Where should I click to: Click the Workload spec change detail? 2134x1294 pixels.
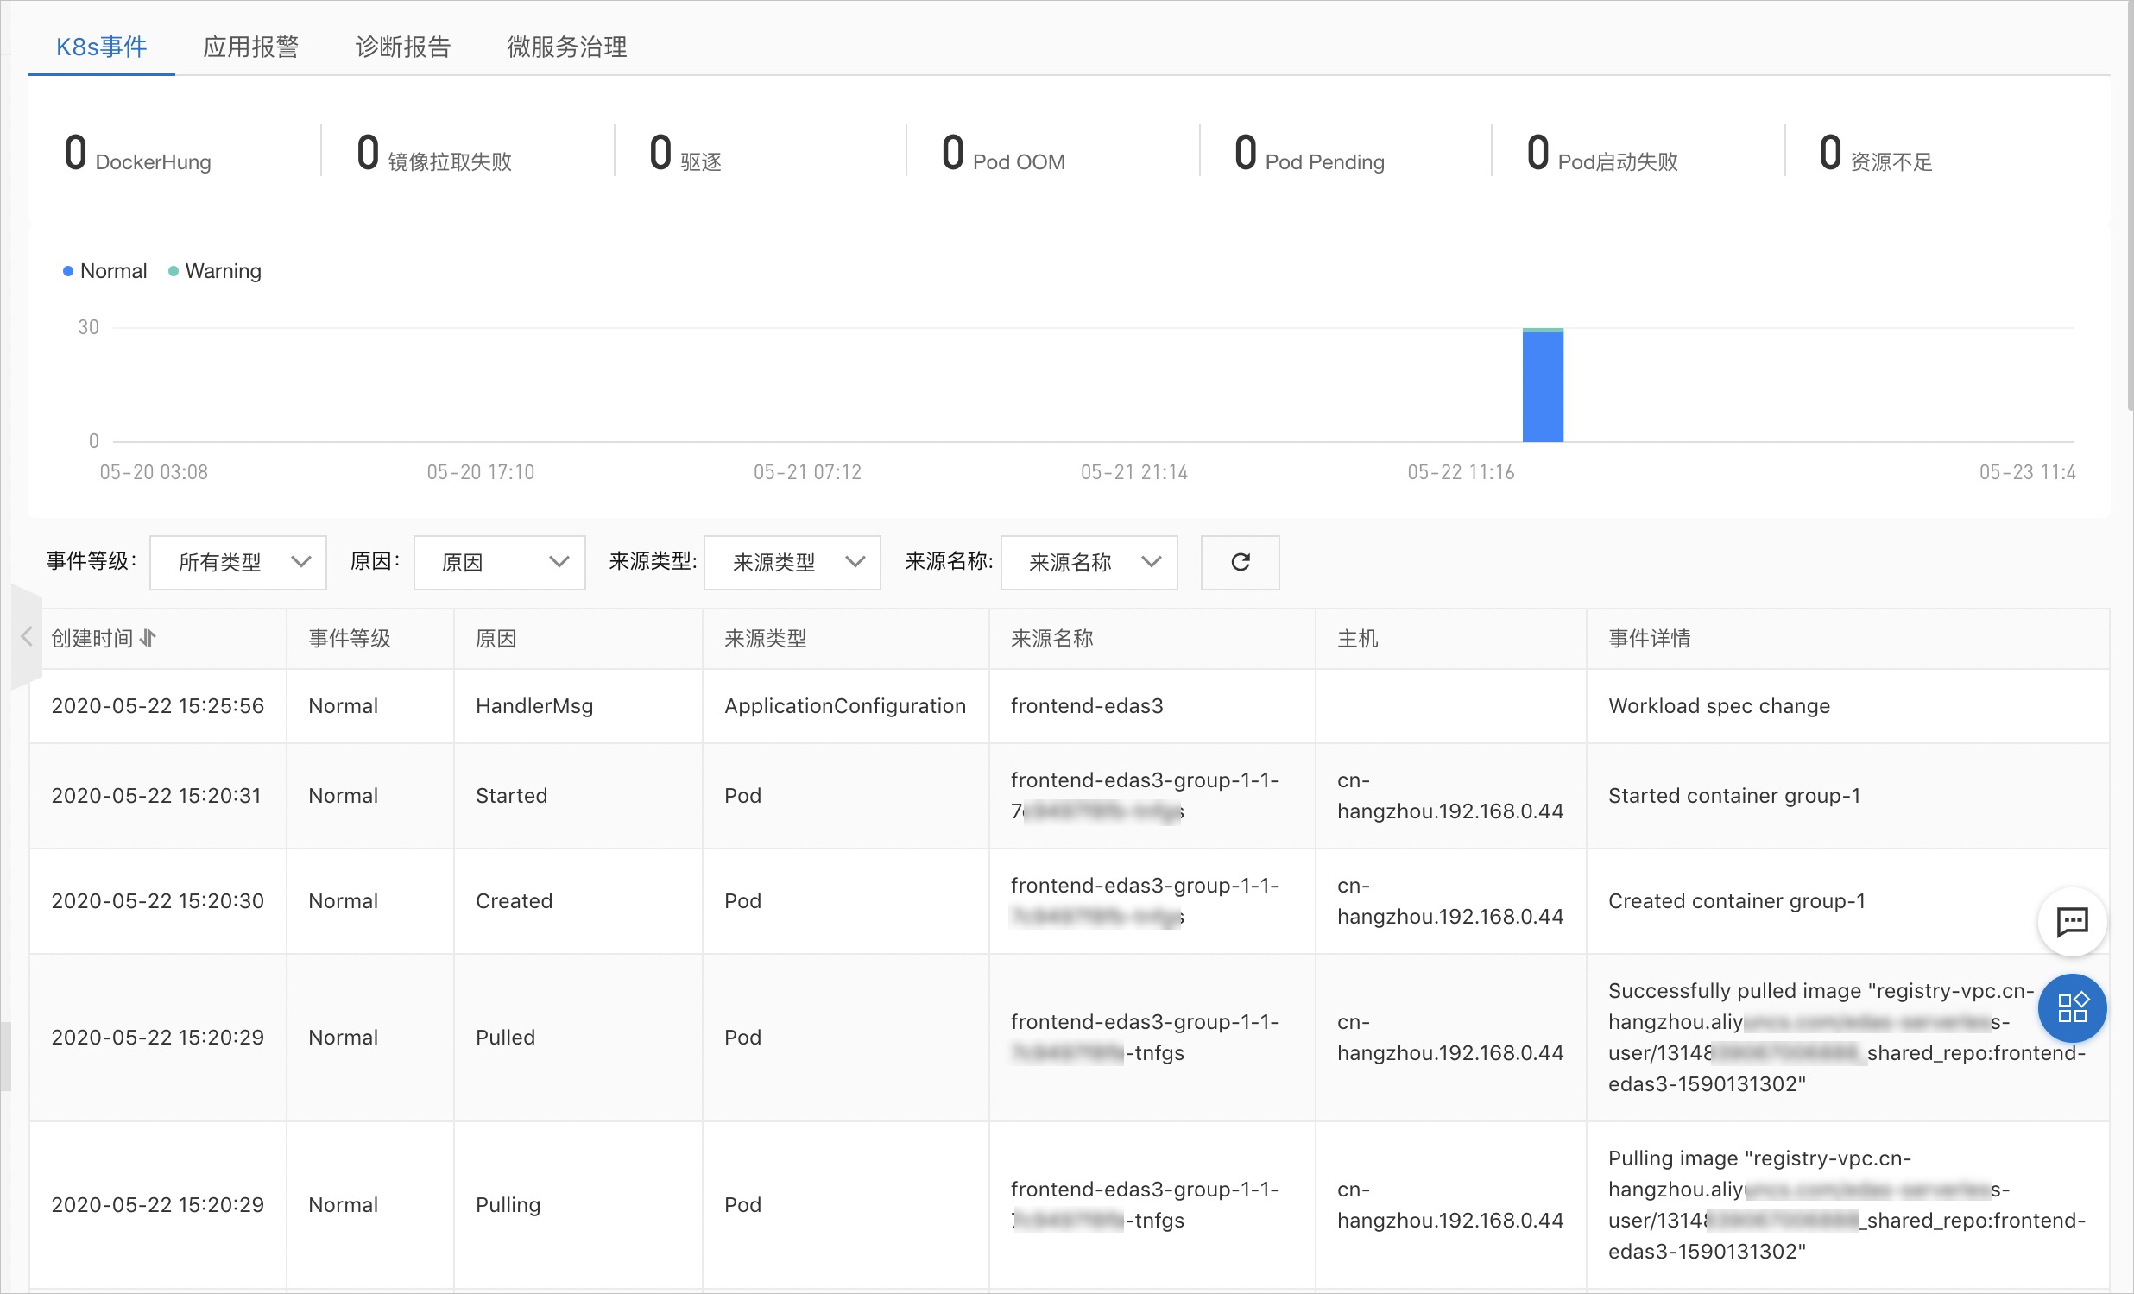point(1719,706)
